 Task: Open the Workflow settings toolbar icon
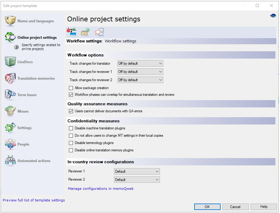click(71, 31)
